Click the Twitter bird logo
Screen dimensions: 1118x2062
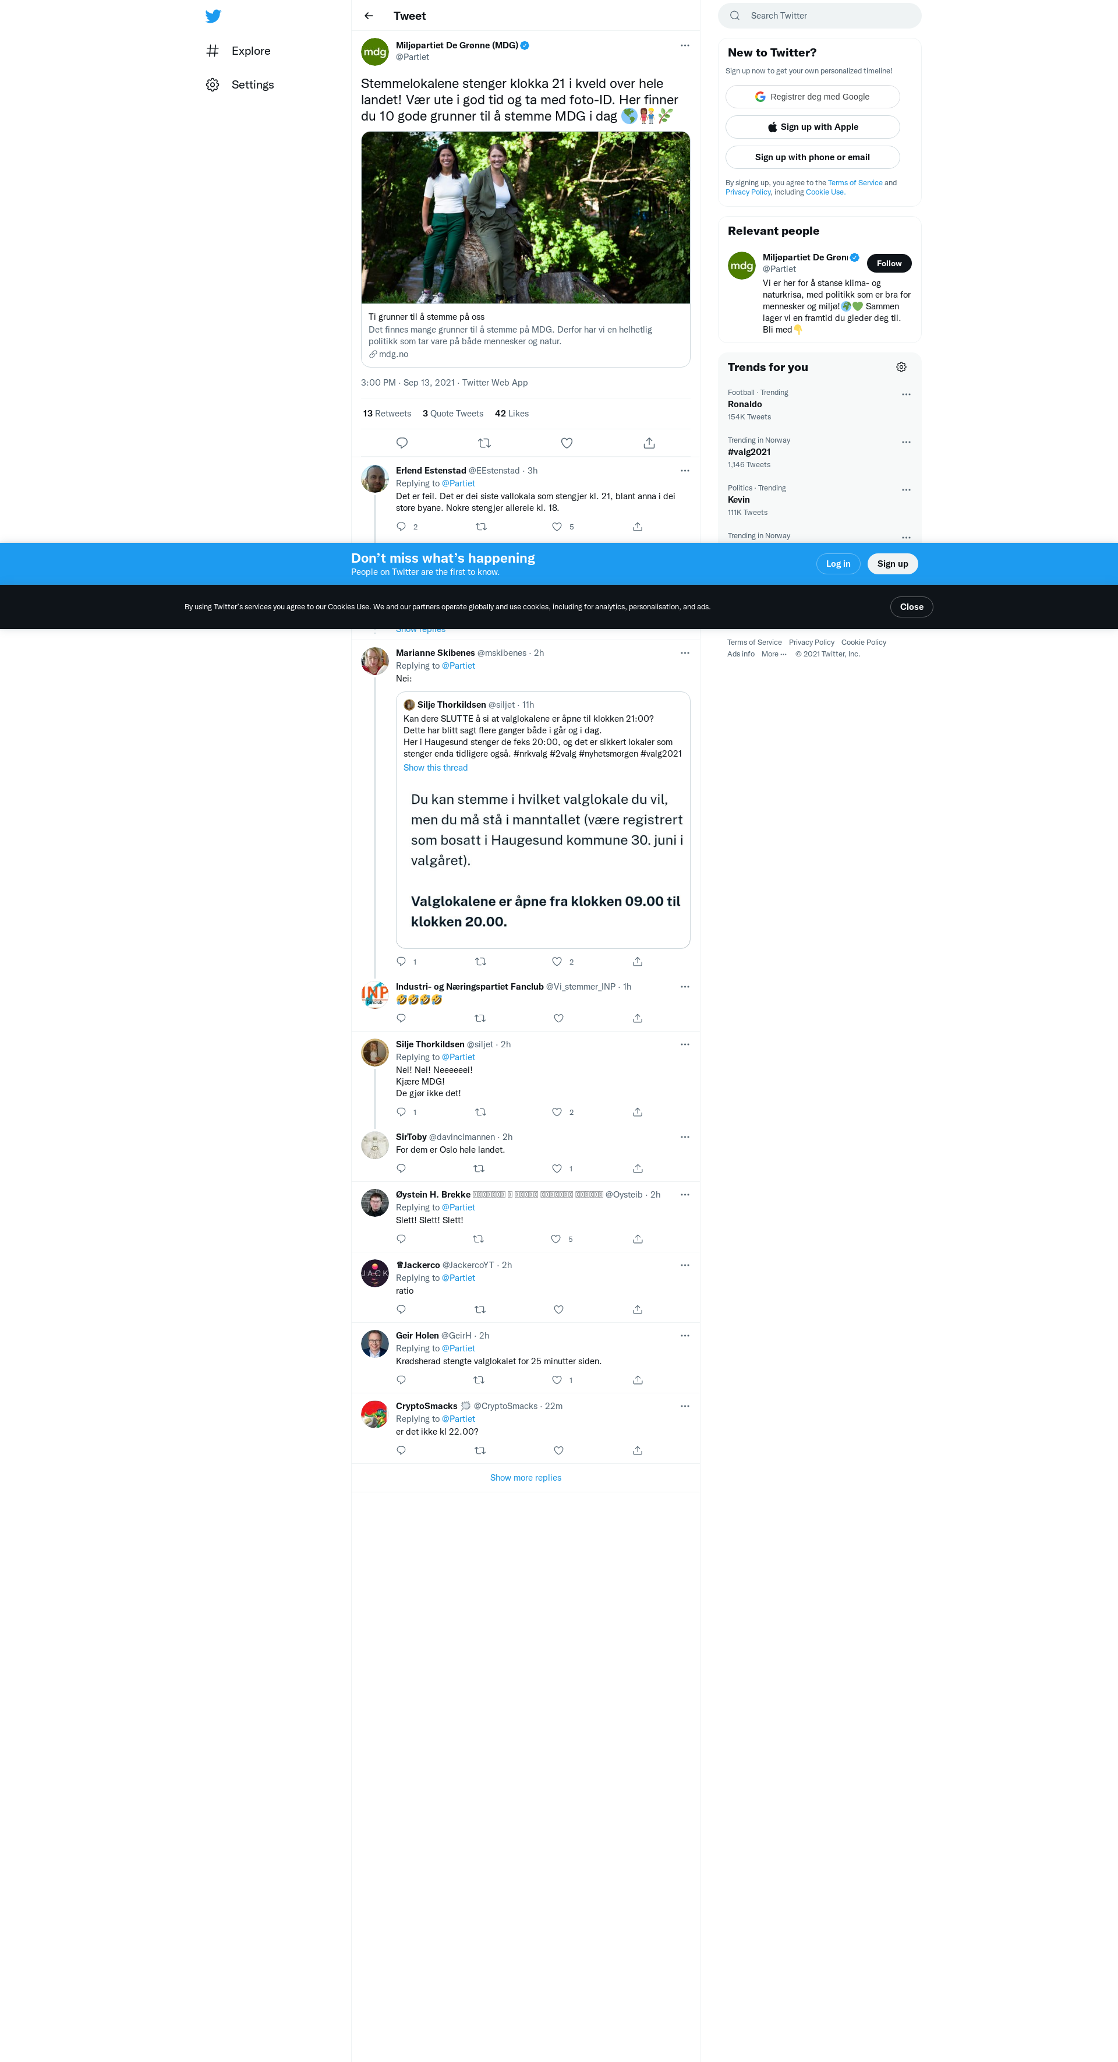213,16
